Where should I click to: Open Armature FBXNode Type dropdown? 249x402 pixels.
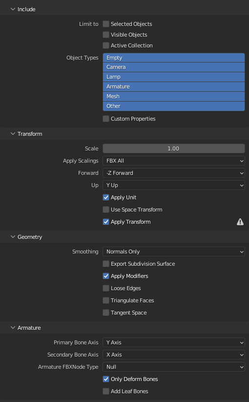(174, 367)
